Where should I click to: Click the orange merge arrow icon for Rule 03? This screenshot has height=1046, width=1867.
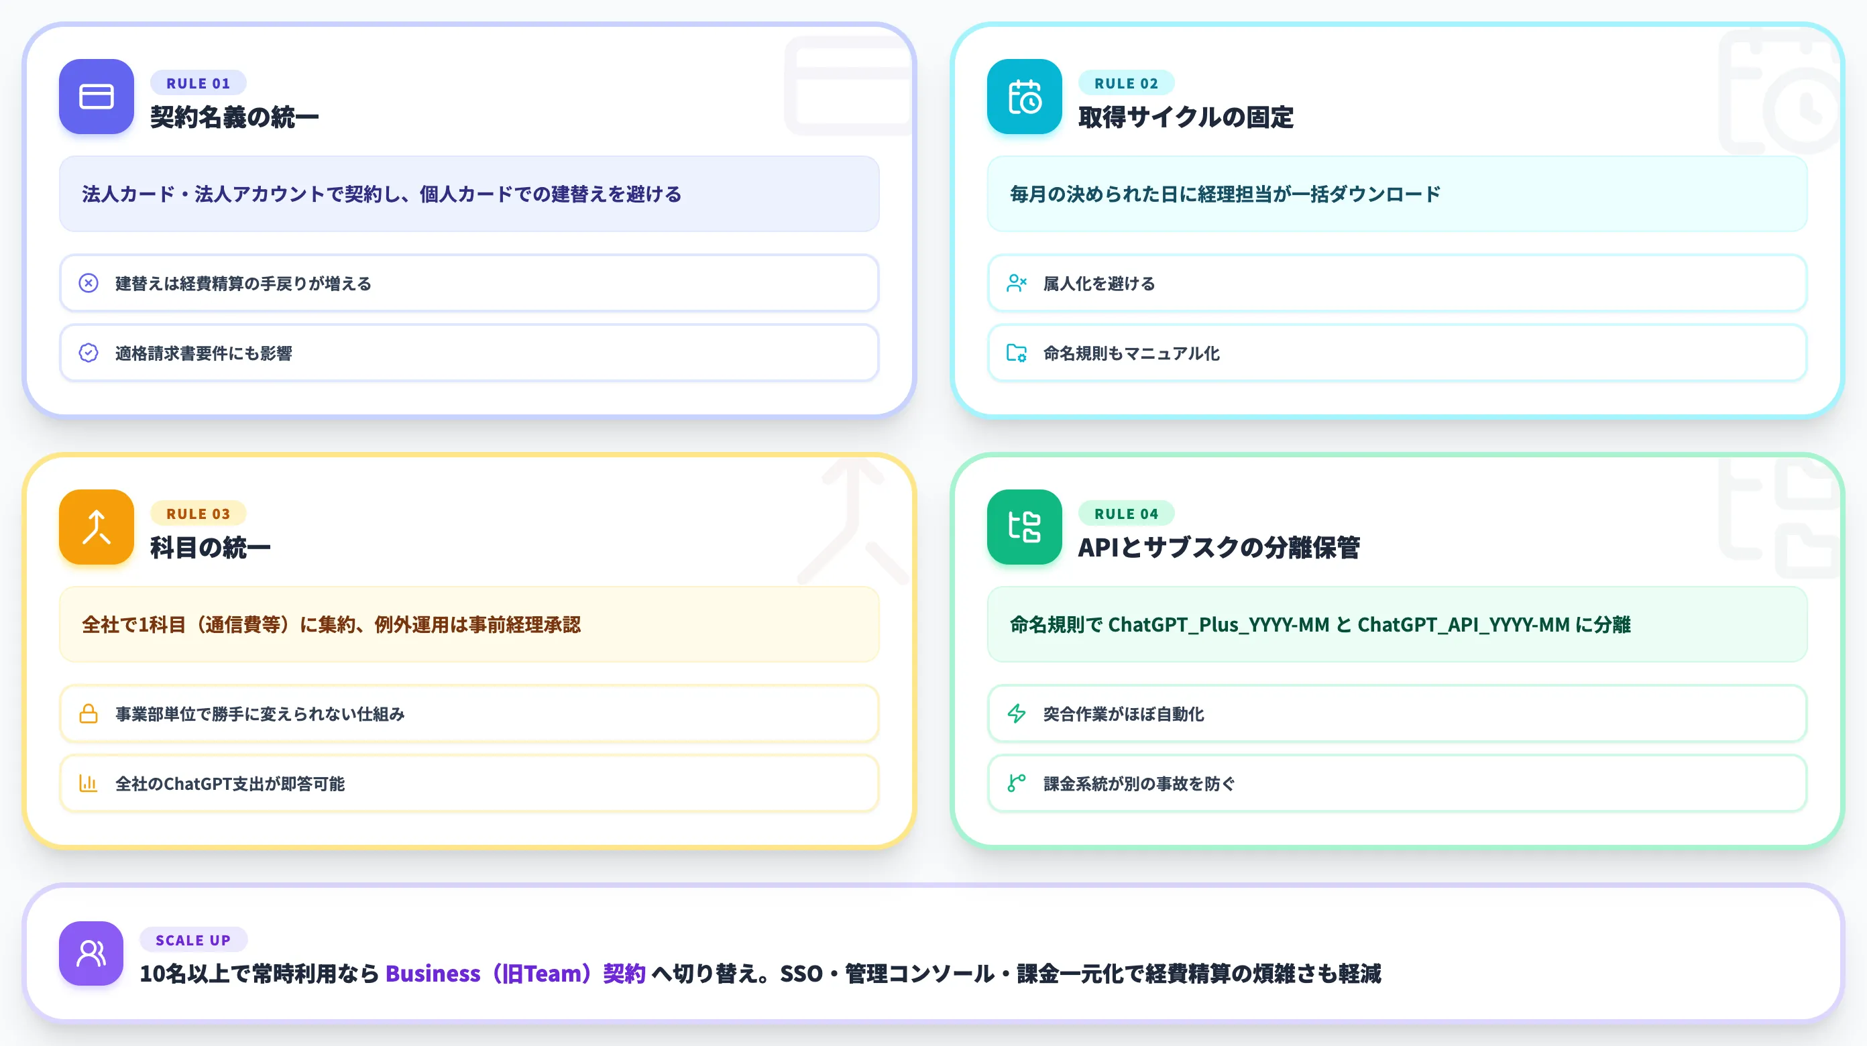pos(97,527)
